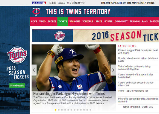
Task: Click the MLB.com logo icon
Action: tap(39, 3)
